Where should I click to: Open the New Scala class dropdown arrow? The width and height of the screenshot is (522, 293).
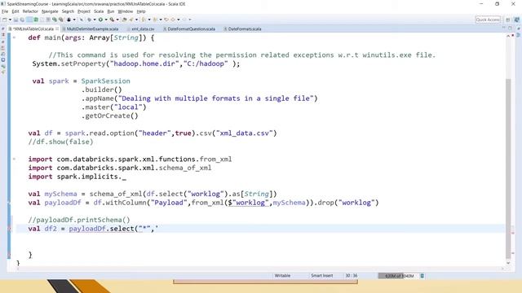pos(74,20)
